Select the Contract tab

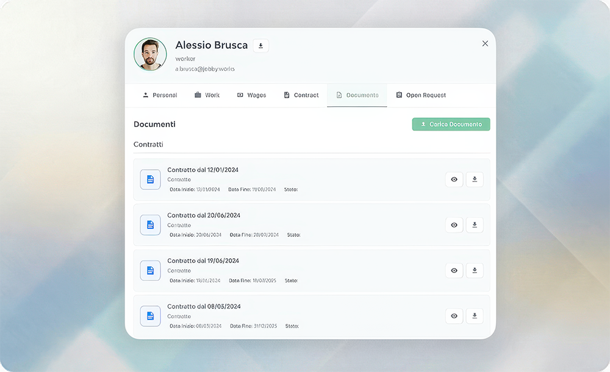(301, 95)
